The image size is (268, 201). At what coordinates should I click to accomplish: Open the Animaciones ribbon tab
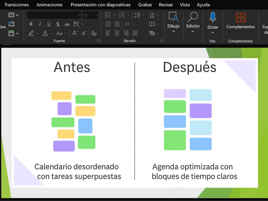tap(49, 5)
